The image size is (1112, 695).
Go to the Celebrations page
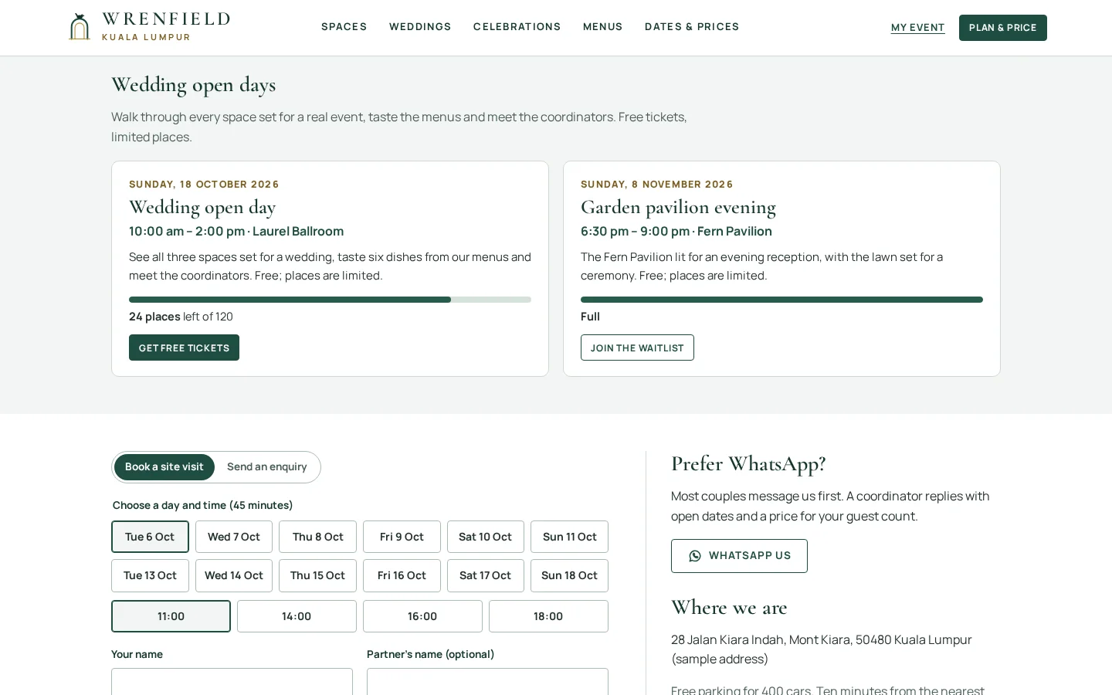click(517, 27)
